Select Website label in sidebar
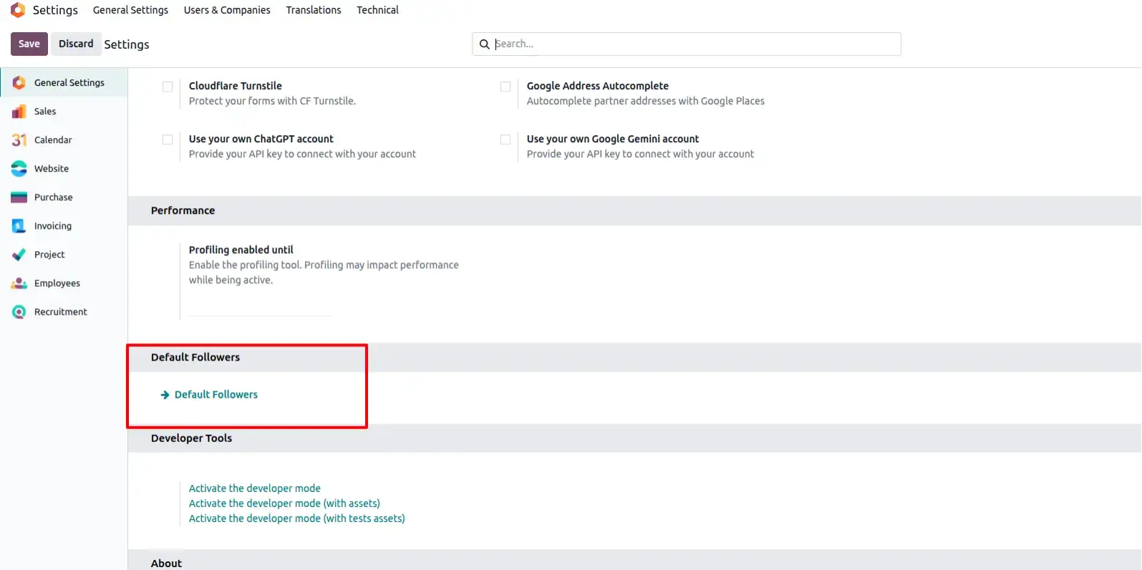1142x570 pixels. coord(52,169)
